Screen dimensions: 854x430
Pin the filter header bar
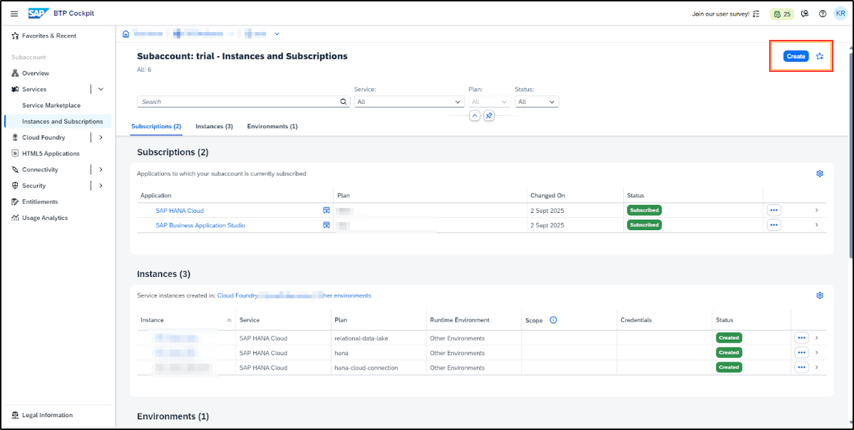pos(489,116)
